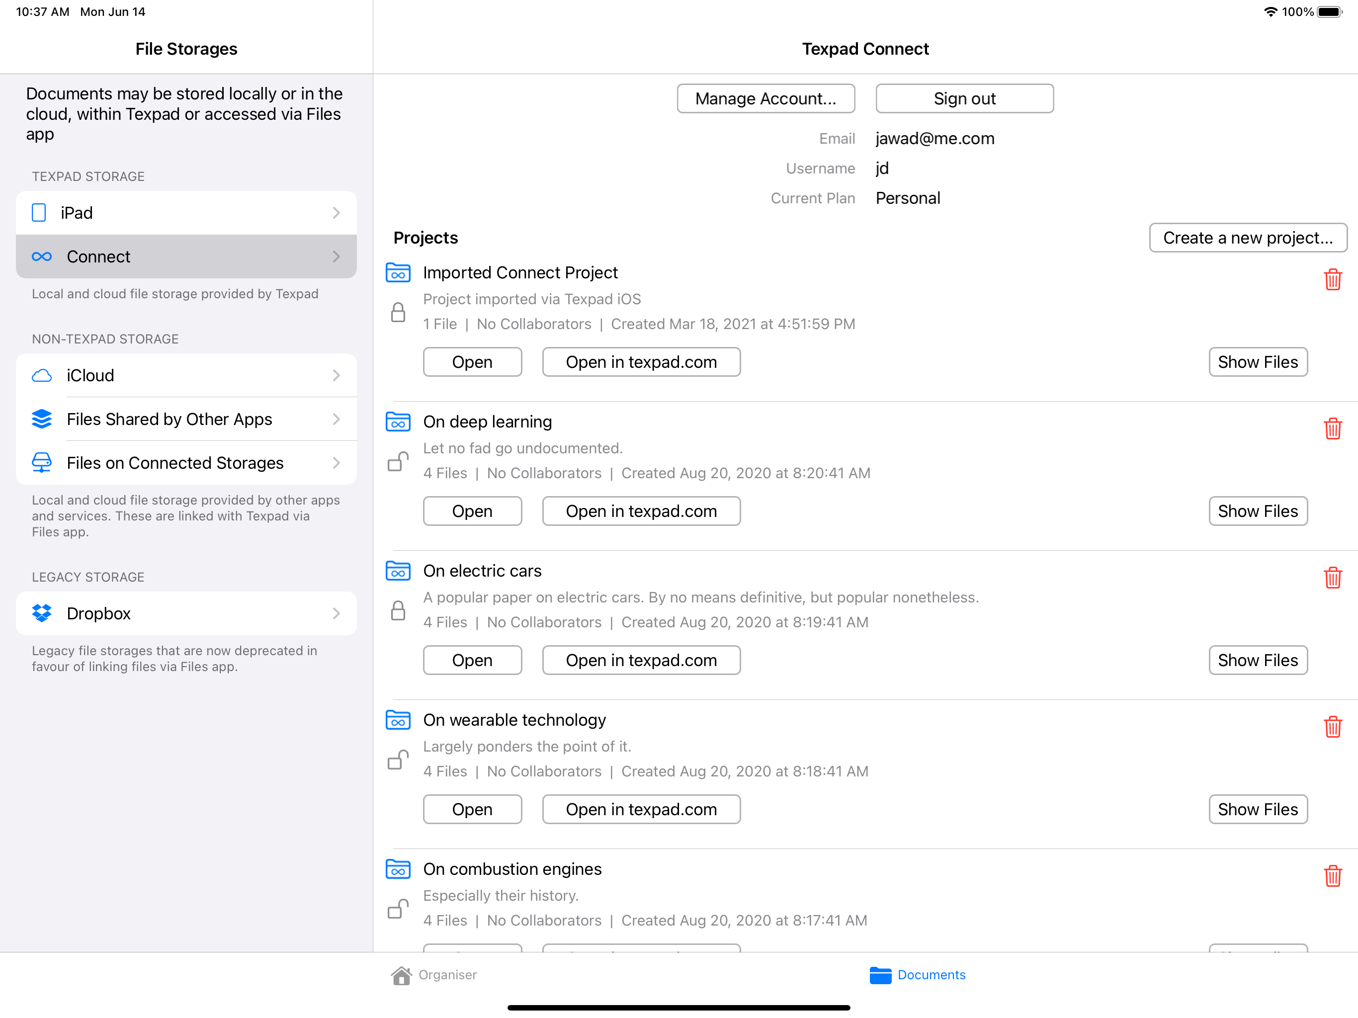Viewport: 1358px width, 1018px height.
Task: Open Imported Connect Project in texpad.com
Action: [x=641, y=362]
